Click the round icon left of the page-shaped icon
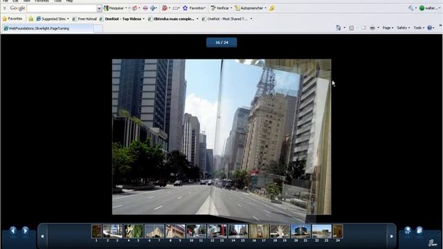The height and width of the screenshot is (249, 443). click(408, 230)
